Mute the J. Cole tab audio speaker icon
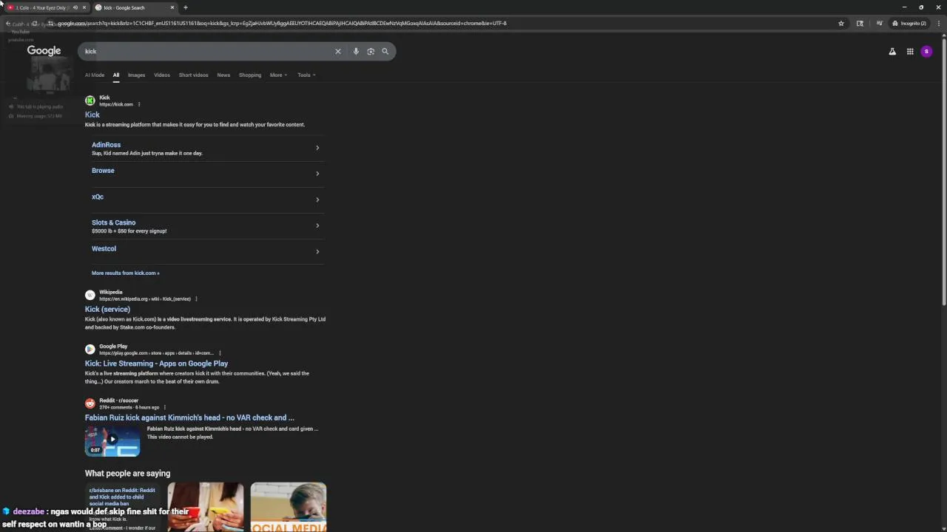947x532 pixels. (75, 7)
